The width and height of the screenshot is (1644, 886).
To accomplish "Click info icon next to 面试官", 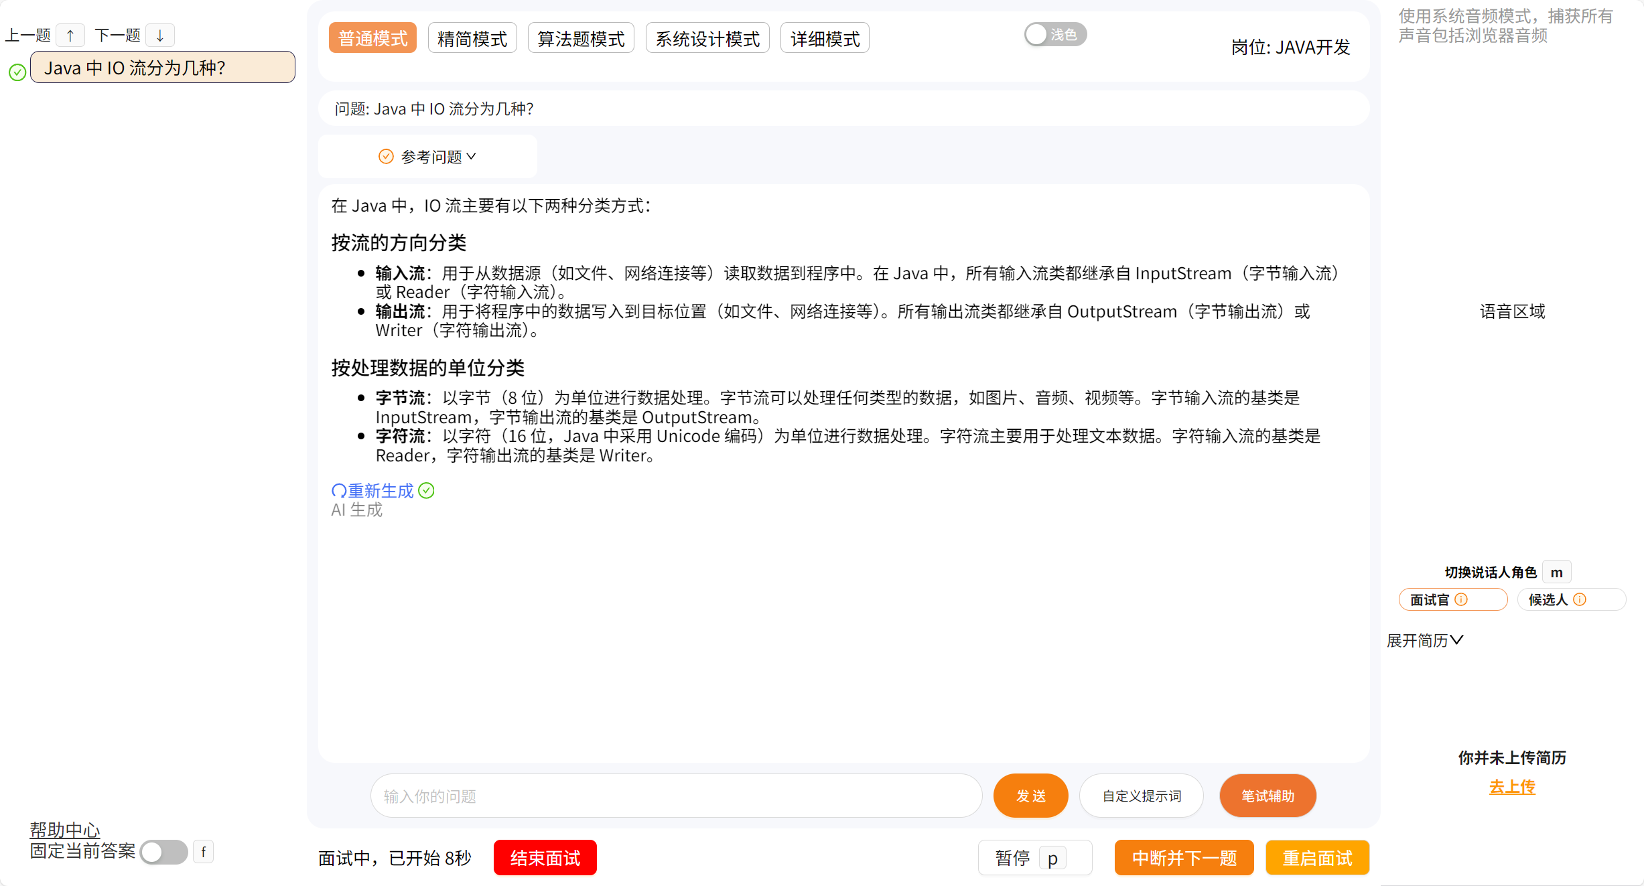I will pos(1462,599).
